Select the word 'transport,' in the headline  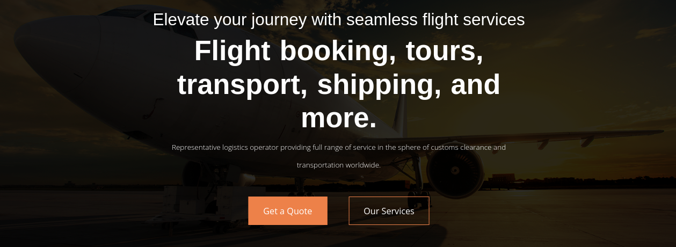coord(242,84)
